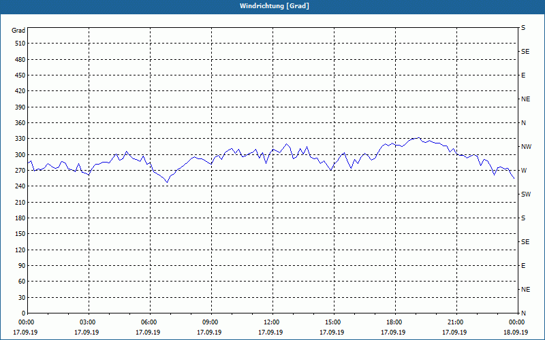This screenshot has height=340, width=545.
Task: Click the 390 value on left axis
Action: (x=20, y=107)
